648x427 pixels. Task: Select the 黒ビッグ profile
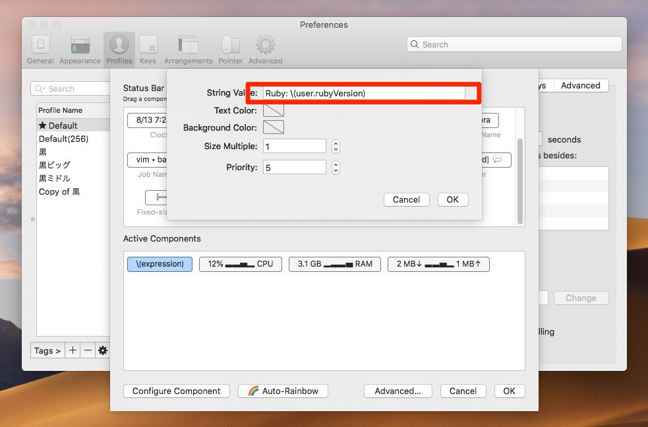pos(74,165)
